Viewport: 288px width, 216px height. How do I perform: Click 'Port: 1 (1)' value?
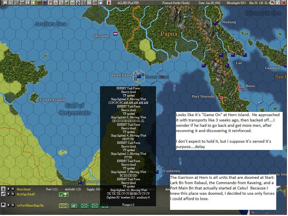(52, 189)
